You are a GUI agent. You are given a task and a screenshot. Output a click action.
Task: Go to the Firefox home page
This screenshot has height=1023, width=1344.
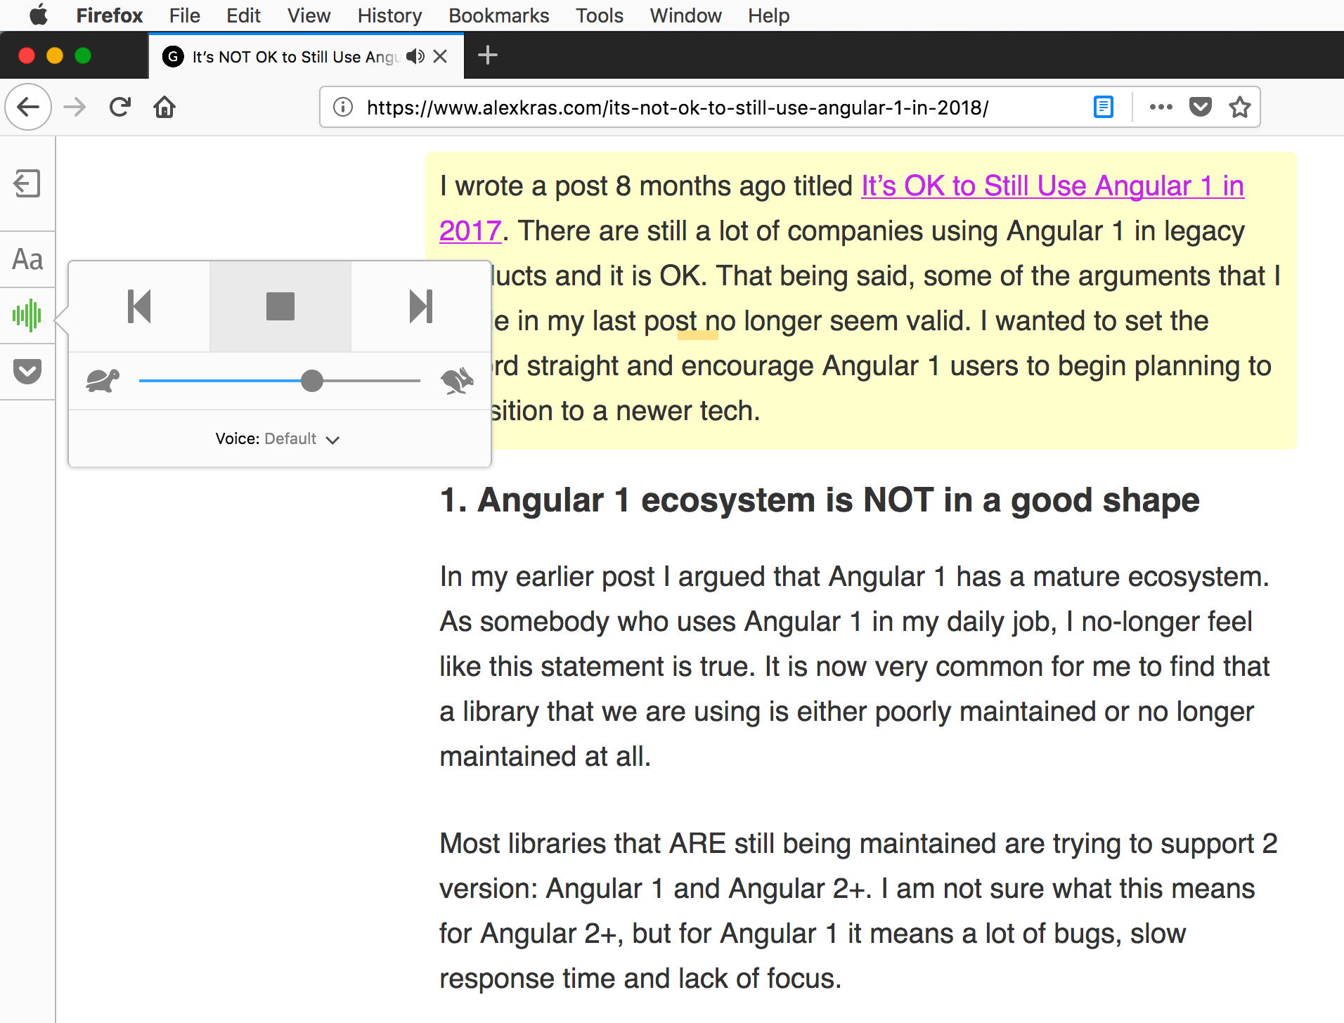164,107
